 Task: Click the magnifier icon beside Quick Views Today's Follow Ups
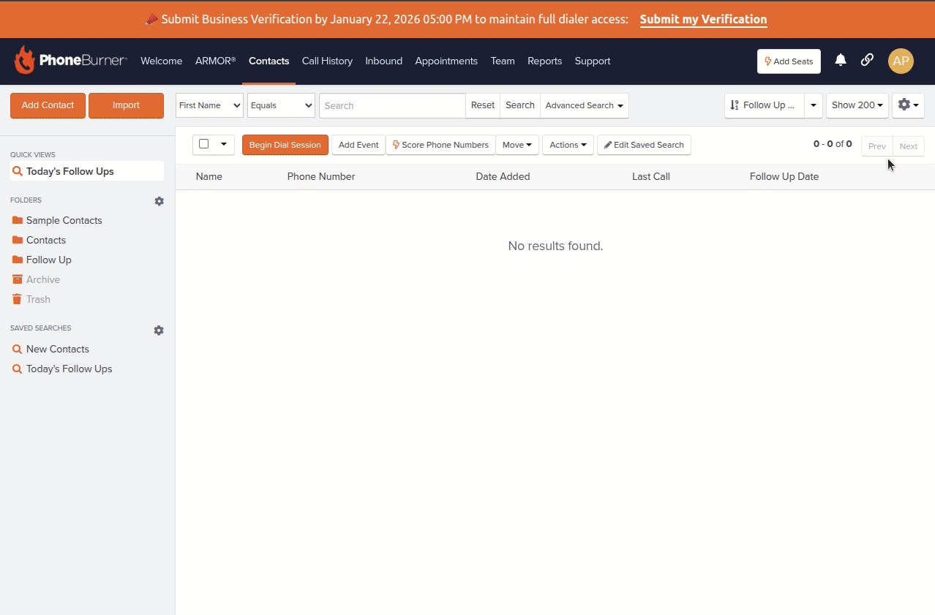(18, 171)
